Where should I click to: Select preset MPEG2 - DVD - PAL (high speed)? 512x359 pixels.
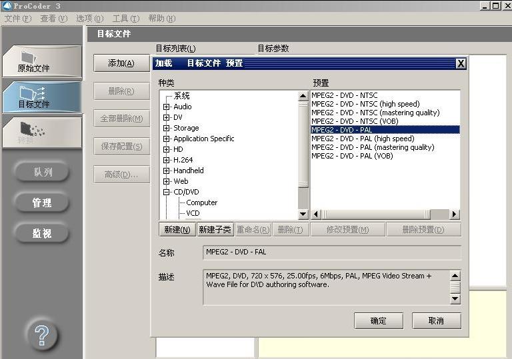point(363,139)
